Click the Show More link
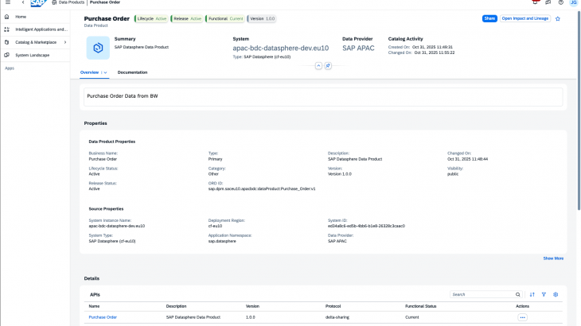 [553, 258]
